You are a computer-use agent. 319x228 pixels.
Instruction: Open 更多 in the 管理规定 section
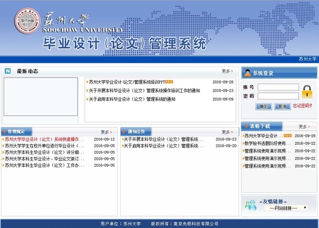coord(106,132)
